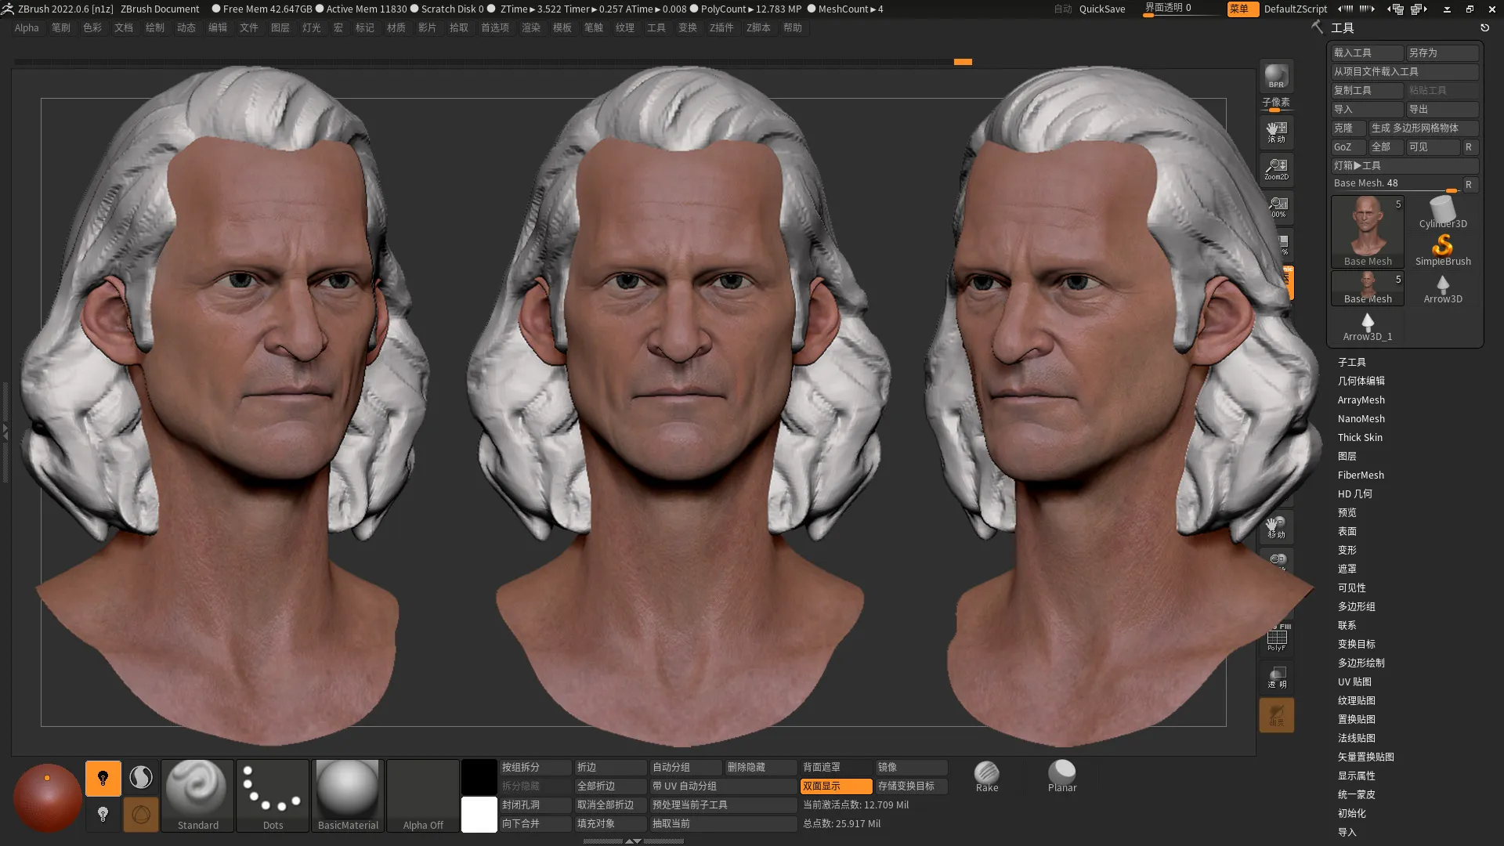
Task: Expand the FiberMesh section
Action: tap(1360, 475)
